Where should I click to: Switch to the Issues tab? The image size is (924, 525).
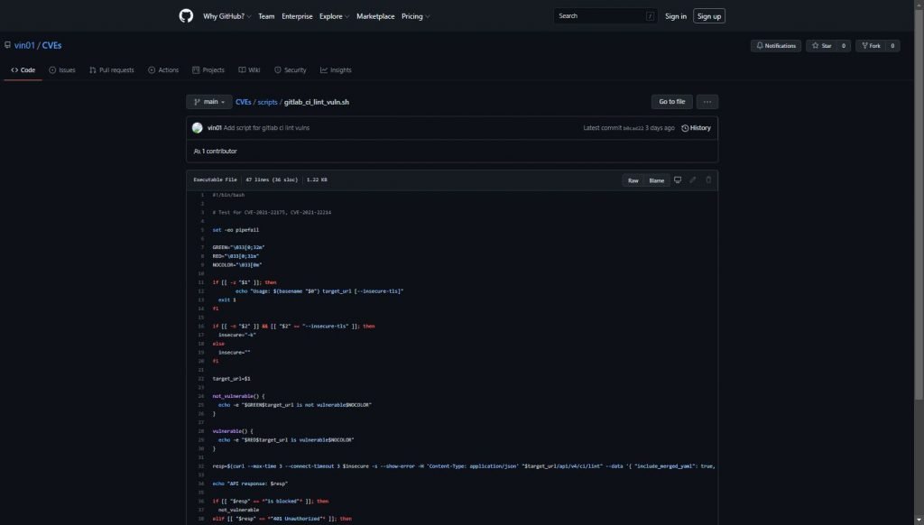[x=62, y=69]
